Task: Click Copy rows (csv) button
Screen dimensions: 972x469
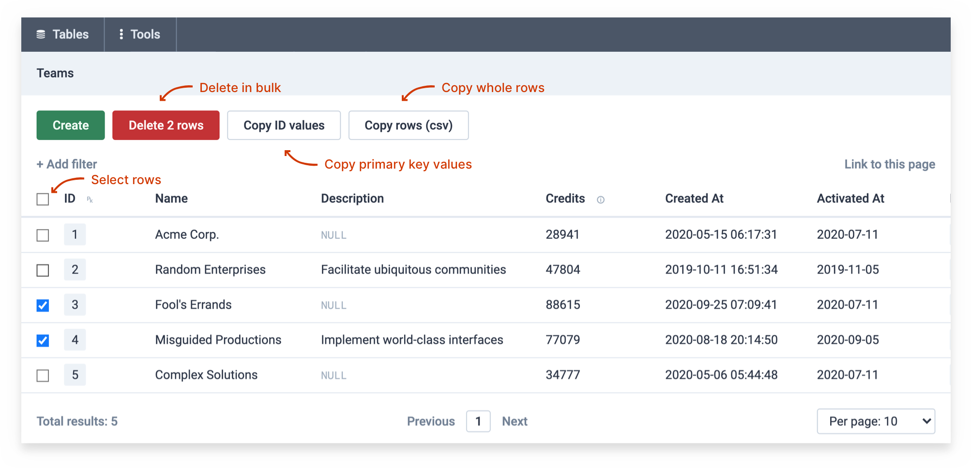Action: coord(409,125)
